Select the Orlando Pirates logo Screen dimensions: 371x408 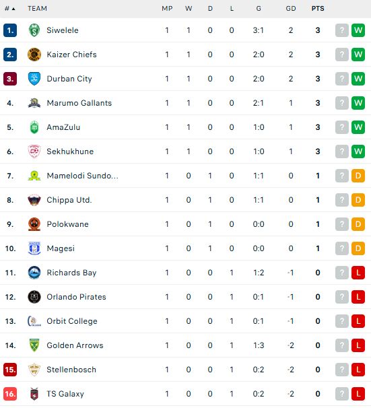pos(34,297)
